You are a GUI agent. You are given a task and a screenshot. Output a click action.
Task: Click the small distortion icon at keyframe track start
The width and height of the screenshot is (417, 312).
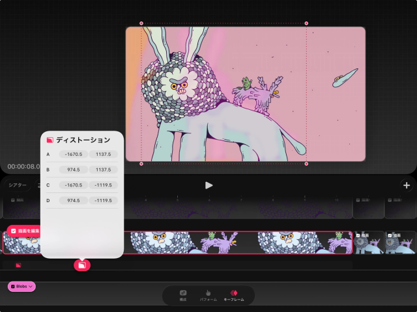(x=18, y=265)
